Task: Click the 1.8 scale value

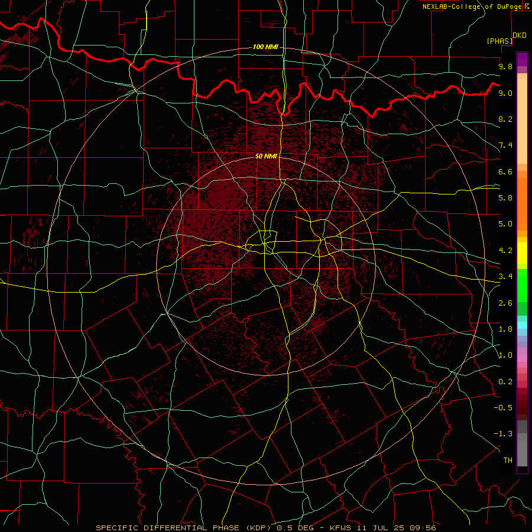Action: tap(505, 329)
